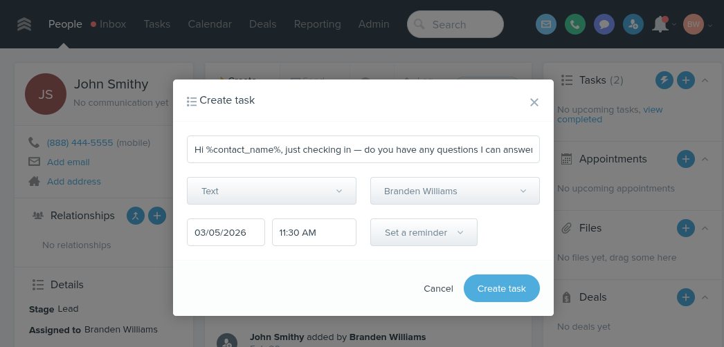This screenshot has height=347, width=724.
Task: Click the green phone call icon
Action: (x=575, y=24)
